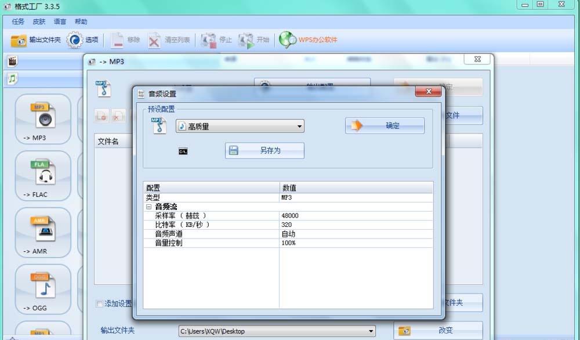This screenshot has height=340, width=580.
Task: Click the Stop toolbar icon
Action: point(208,40)
